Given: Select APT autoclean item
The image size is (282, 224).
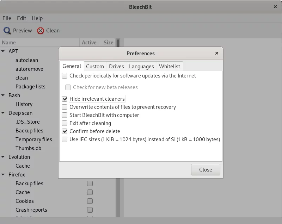Looking at the screenshot, I should [x=27, y=60].
